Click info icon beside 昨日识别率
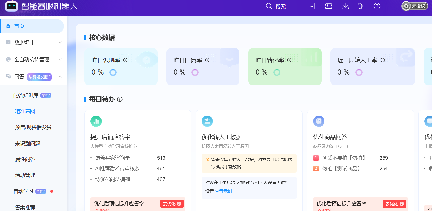This screenshot has width=432, height=211. pos(125,60)
